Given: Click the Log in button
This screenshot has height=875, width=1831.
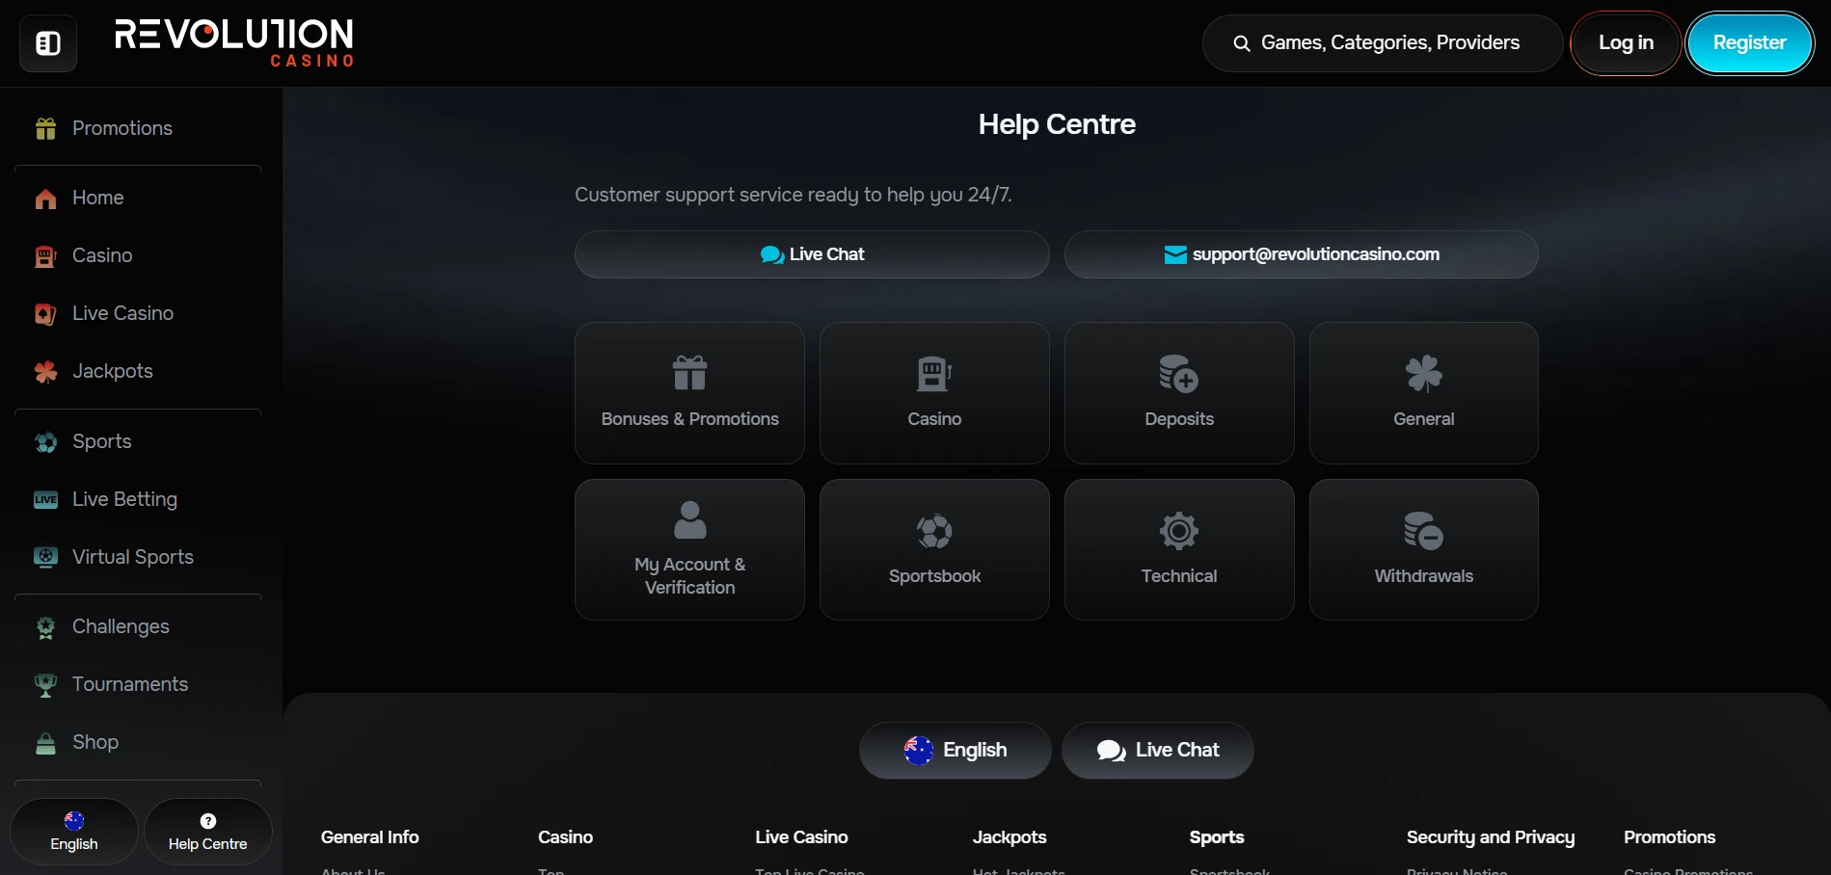Looking at the screenshot, I should pyautogui.click(x=1626, y=43).
